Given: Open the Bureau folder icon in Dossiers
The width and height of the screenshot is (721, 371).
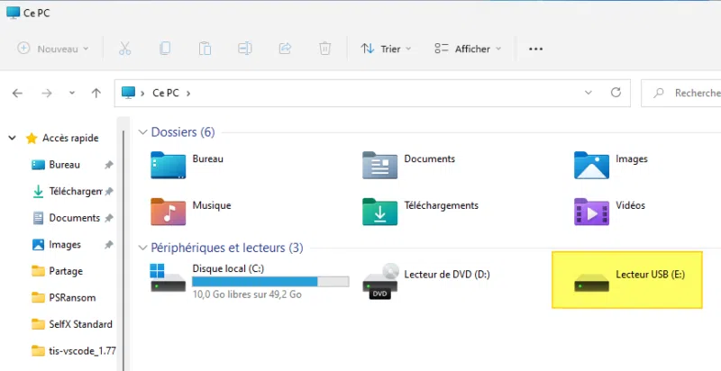Looking at the screenshot, I should 168,165.
